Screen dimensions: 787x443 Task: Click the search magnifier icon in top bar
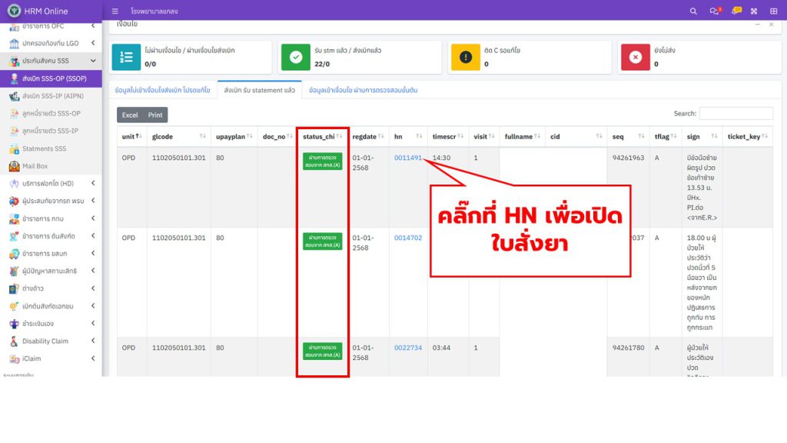click(693, 11)
